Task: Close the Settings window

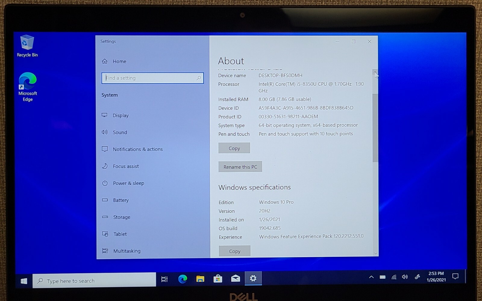Action: click(x=369, y=41)
